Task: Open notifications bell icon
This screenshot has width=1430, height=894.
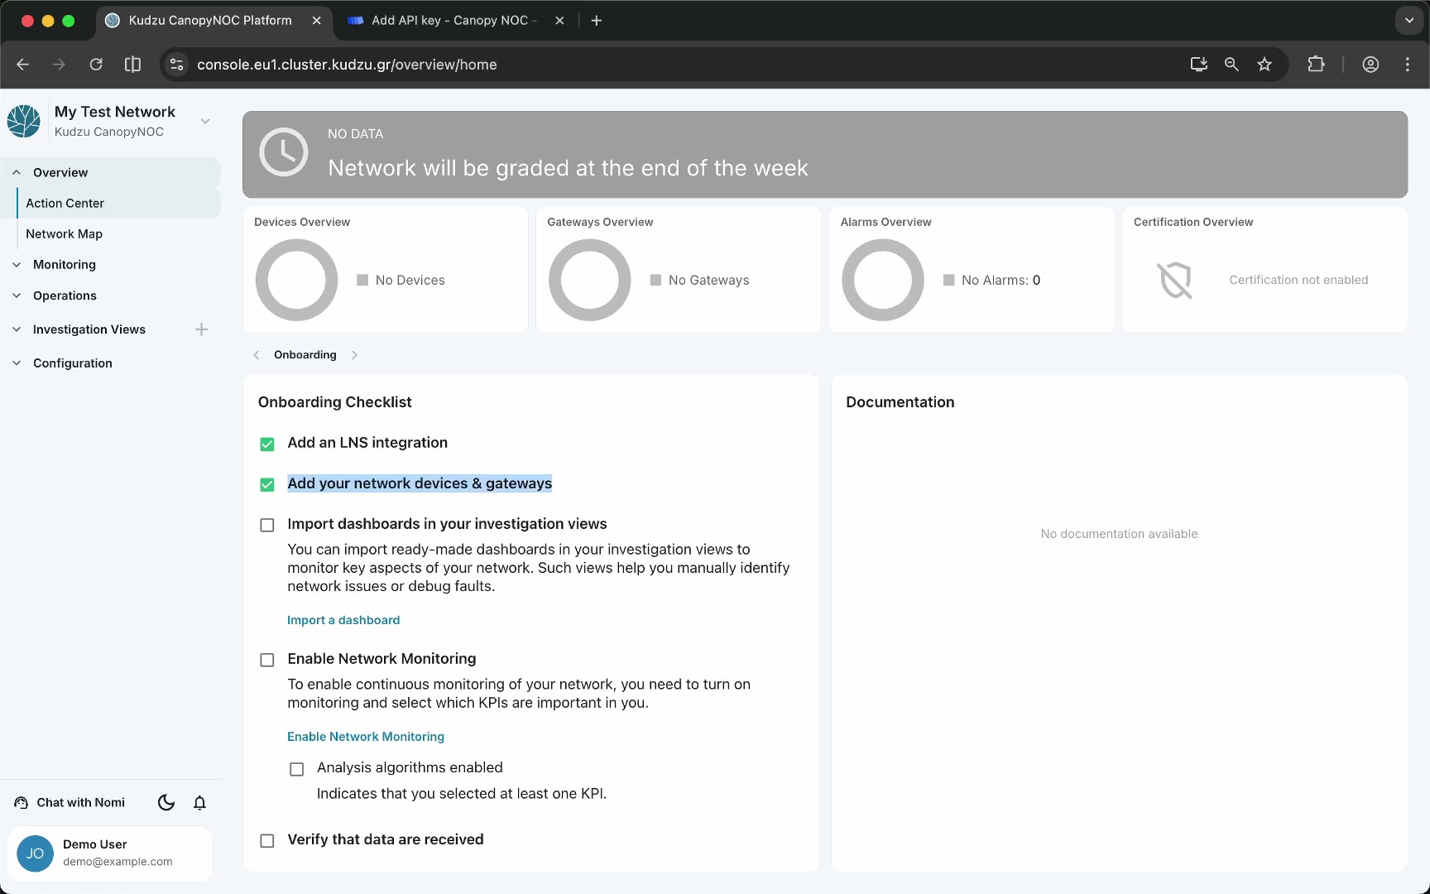Action: coord(199,802)
